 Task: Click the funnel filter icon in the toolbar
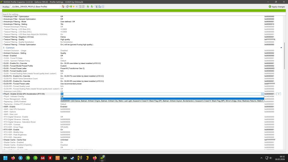point(96,7)
